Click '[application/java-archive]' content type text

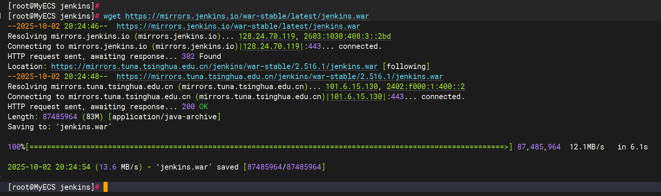click(x=164, y=117)
